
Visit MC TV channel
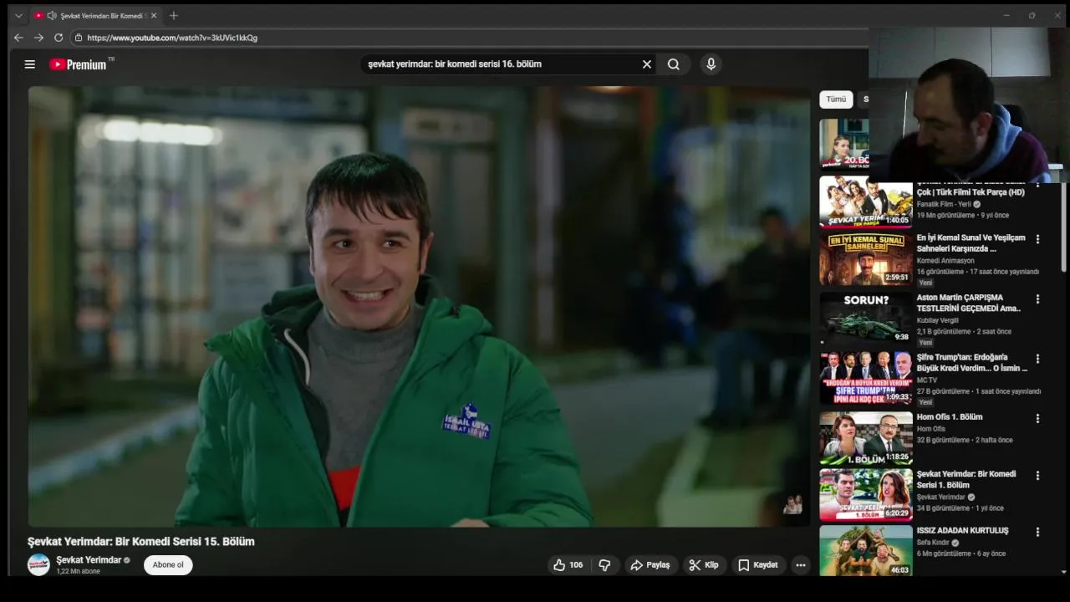pyautogui.click(x=927, y=380)
